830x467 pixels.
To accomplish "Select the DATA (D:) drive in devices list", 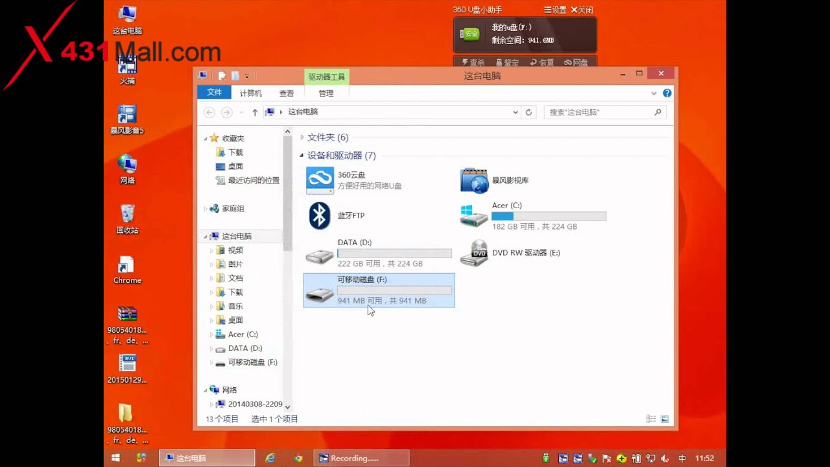I will point(379,253).
